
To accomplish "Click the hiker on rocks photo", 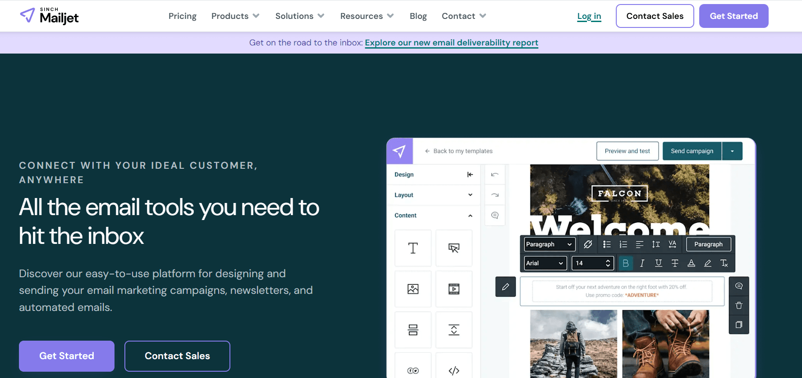I will 573,344.
